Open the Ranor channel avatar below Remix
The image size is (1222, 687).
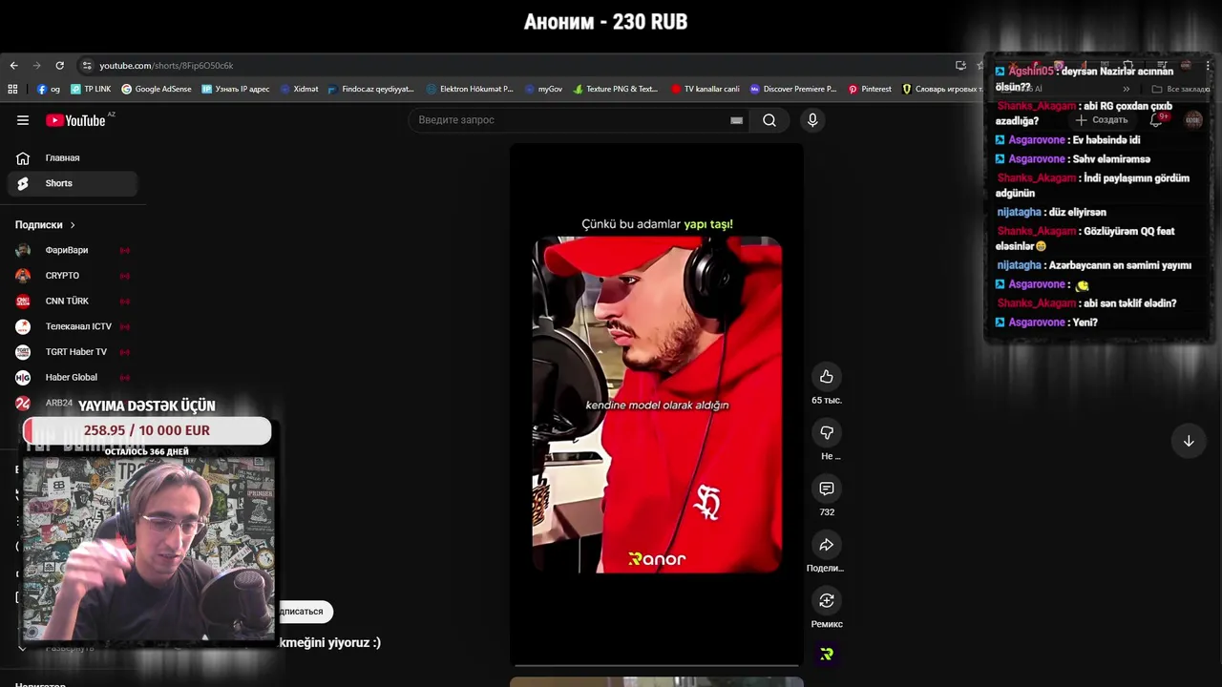click(x=827, y=655)
